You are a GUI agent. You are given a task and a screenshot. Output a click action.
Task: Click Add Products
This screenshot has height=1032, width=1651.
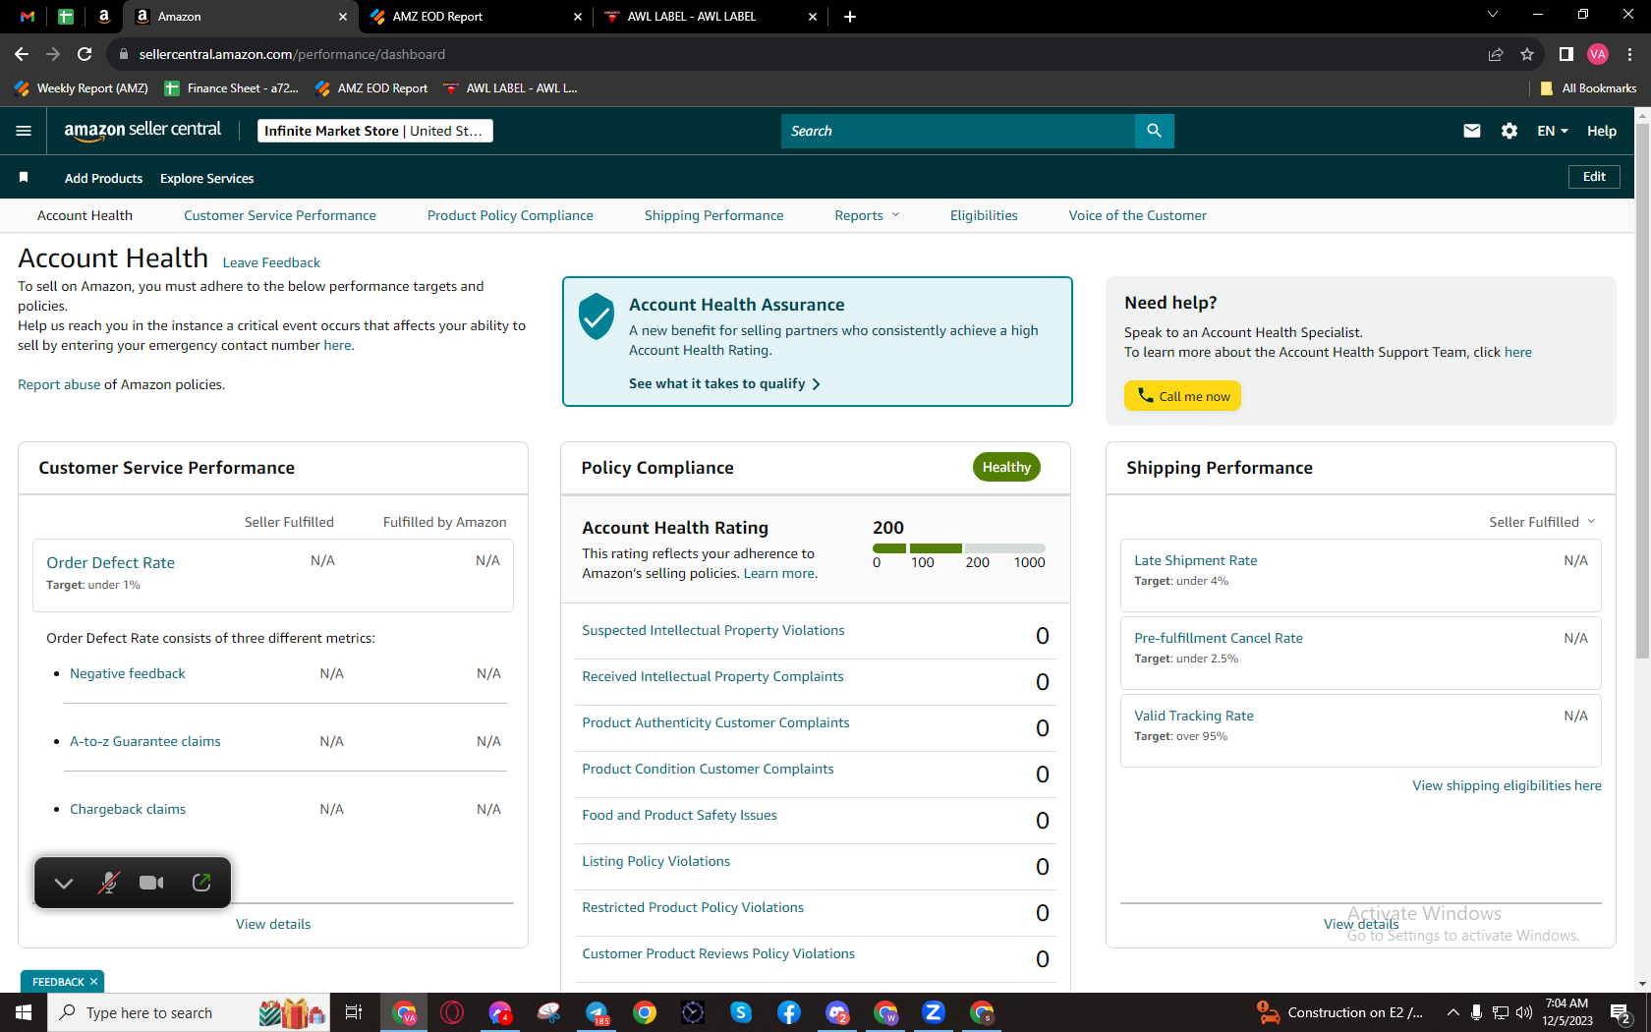click(103, 178)
